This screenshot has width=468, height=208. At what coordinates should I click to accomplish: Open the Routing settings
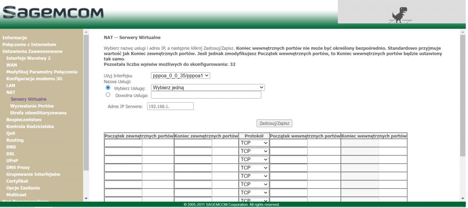tap(15, 140)
